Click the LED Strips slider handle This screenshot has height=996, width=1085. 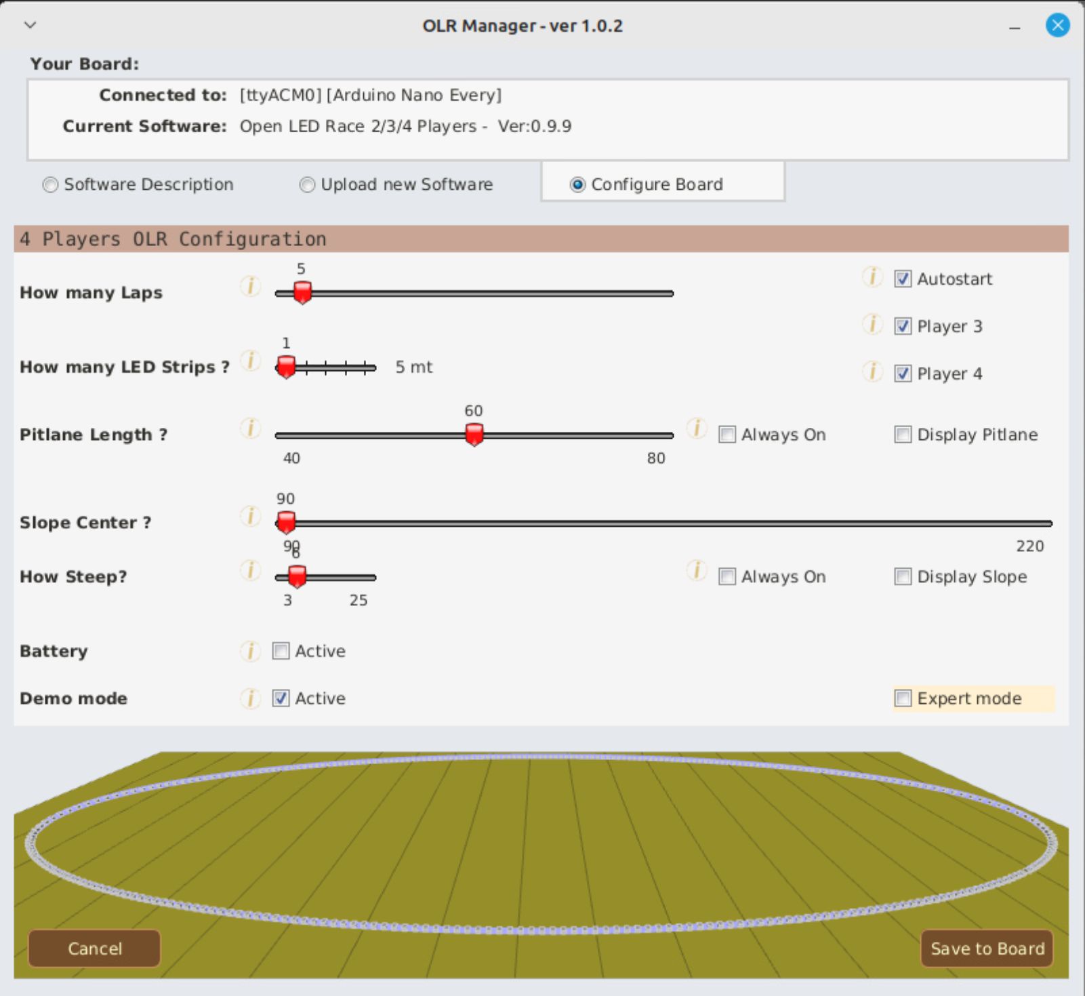[287, 367]
